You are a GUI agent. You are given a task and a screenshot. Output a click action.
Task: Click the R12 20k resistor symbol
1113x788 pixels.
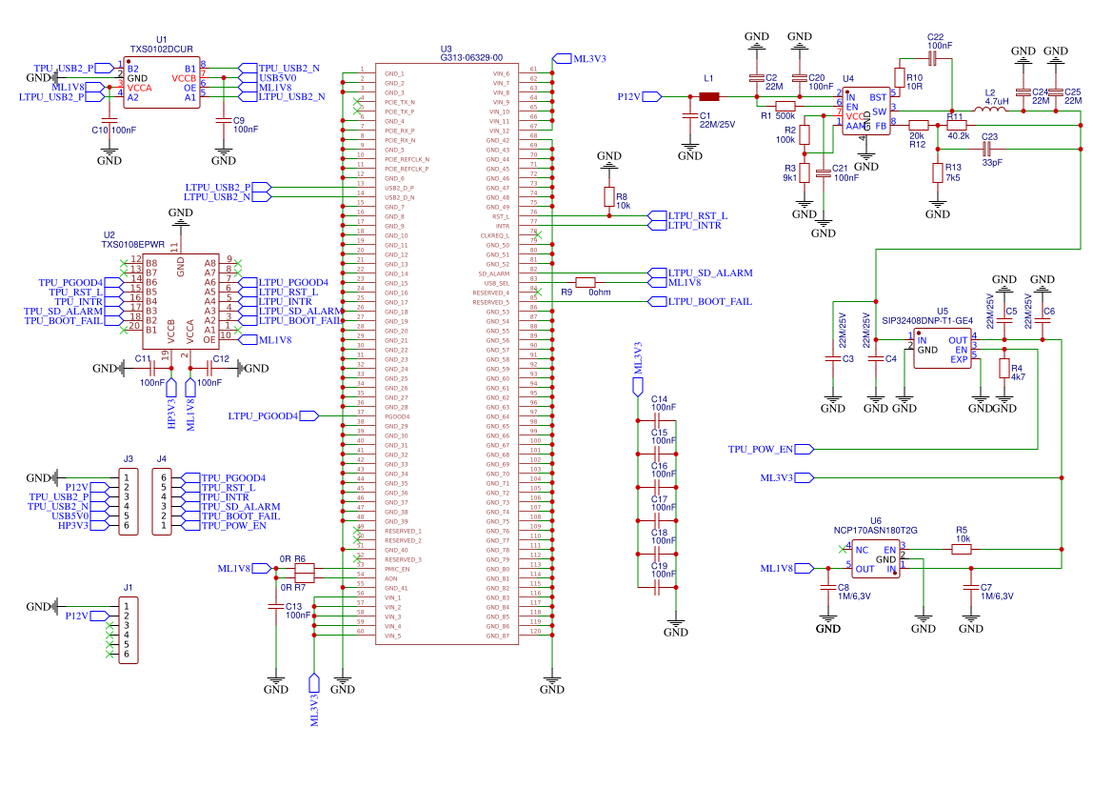click(919, 125)
